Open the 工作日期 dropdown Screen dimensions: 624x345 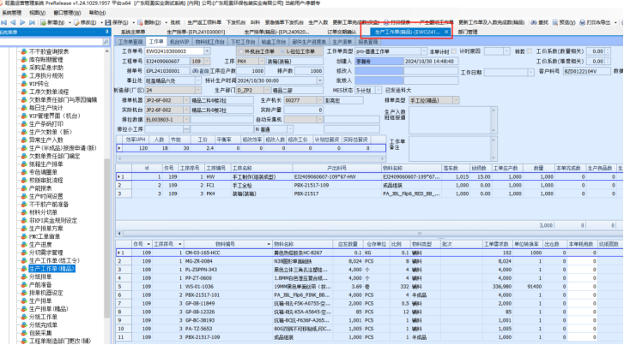pos(530,73)
